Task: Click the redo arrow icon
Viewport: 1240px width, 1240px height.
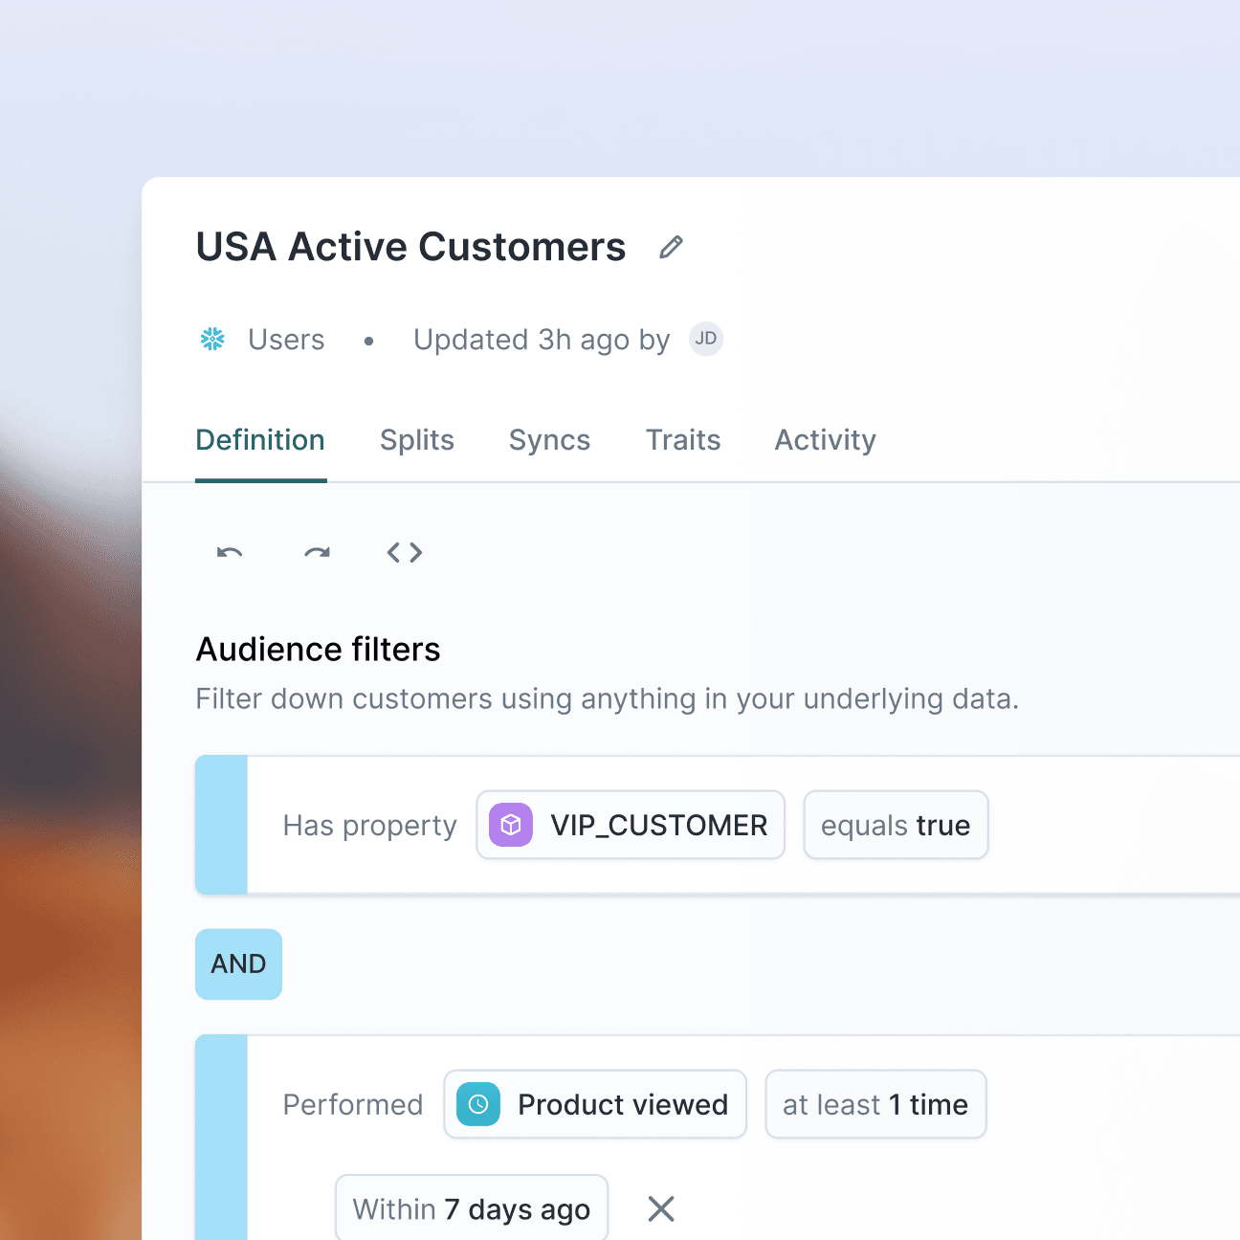Action: click(316, 552)
